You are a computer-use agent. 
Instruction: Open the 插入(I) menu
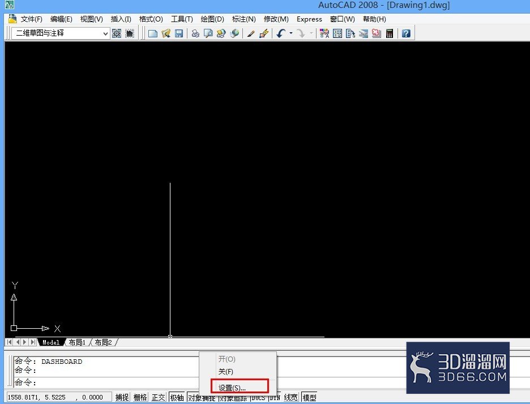tap(121, 19)
